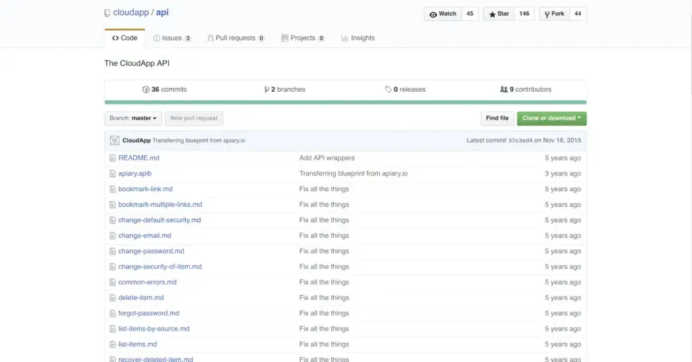Image resolution: width=692 pixels, height=362 pixels.
Task: Click the clock icon beside 36 commits
Action: pos(146,90)
